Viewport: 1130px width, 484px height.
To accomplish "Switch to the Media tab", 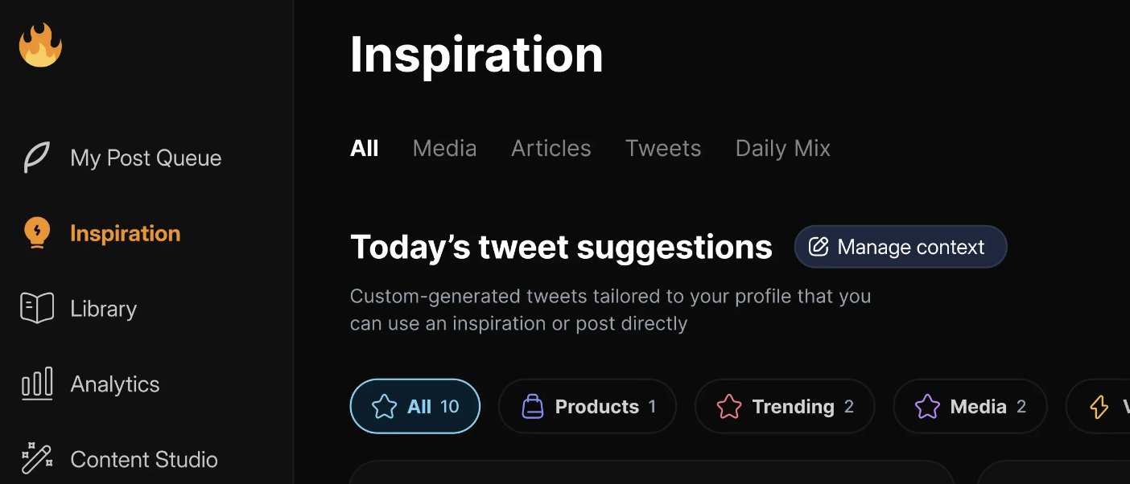I will [x=444, y=149].
